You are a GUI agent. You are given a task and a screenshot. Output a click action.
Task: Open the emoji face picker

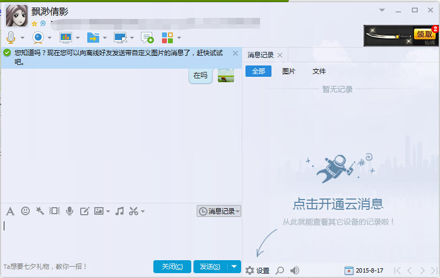point(25,211)
